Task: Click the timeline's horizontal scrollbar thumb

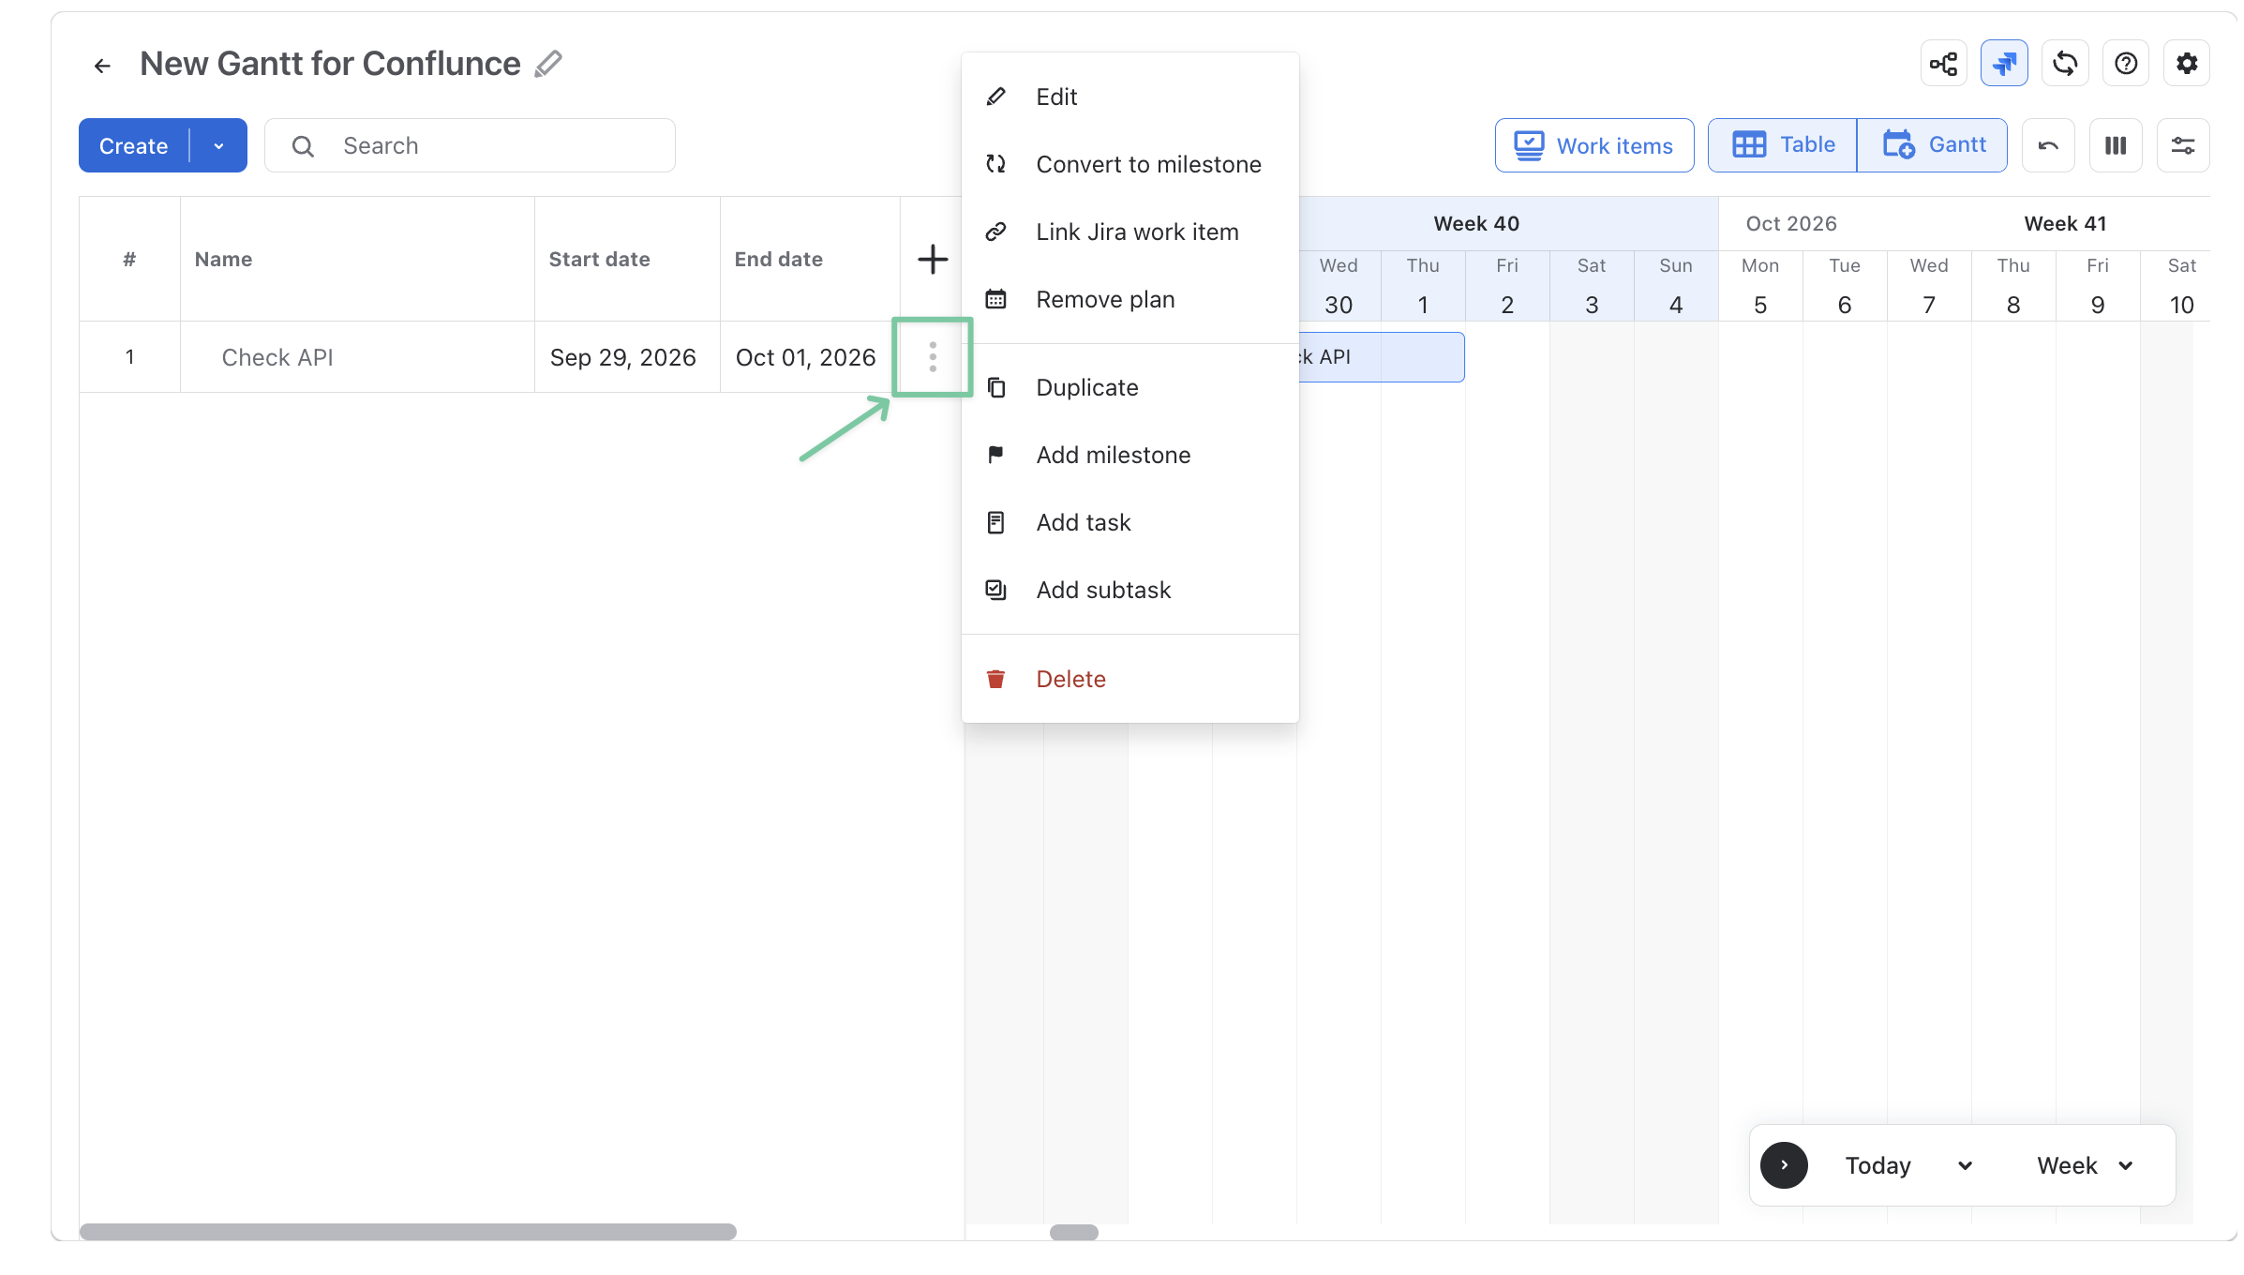Action: point(1074,1232)
